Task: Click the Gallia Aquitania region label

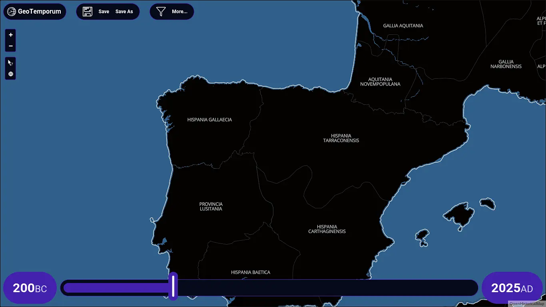Action: pyautogui.click(x=403, y=26)
